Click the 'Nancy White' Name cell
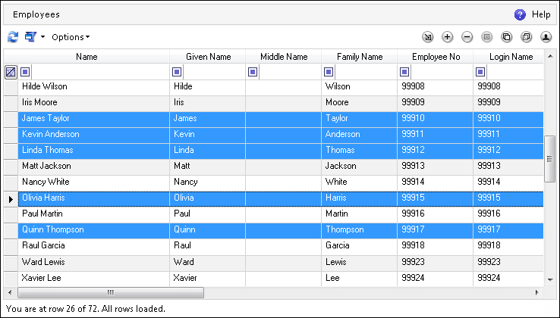 coord(94,182)
